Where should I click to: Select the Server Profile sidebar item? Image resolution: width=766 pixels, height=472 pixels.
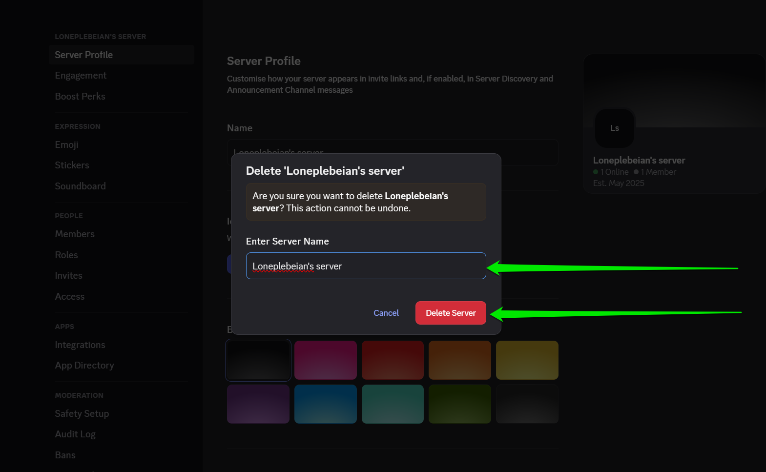84,55
